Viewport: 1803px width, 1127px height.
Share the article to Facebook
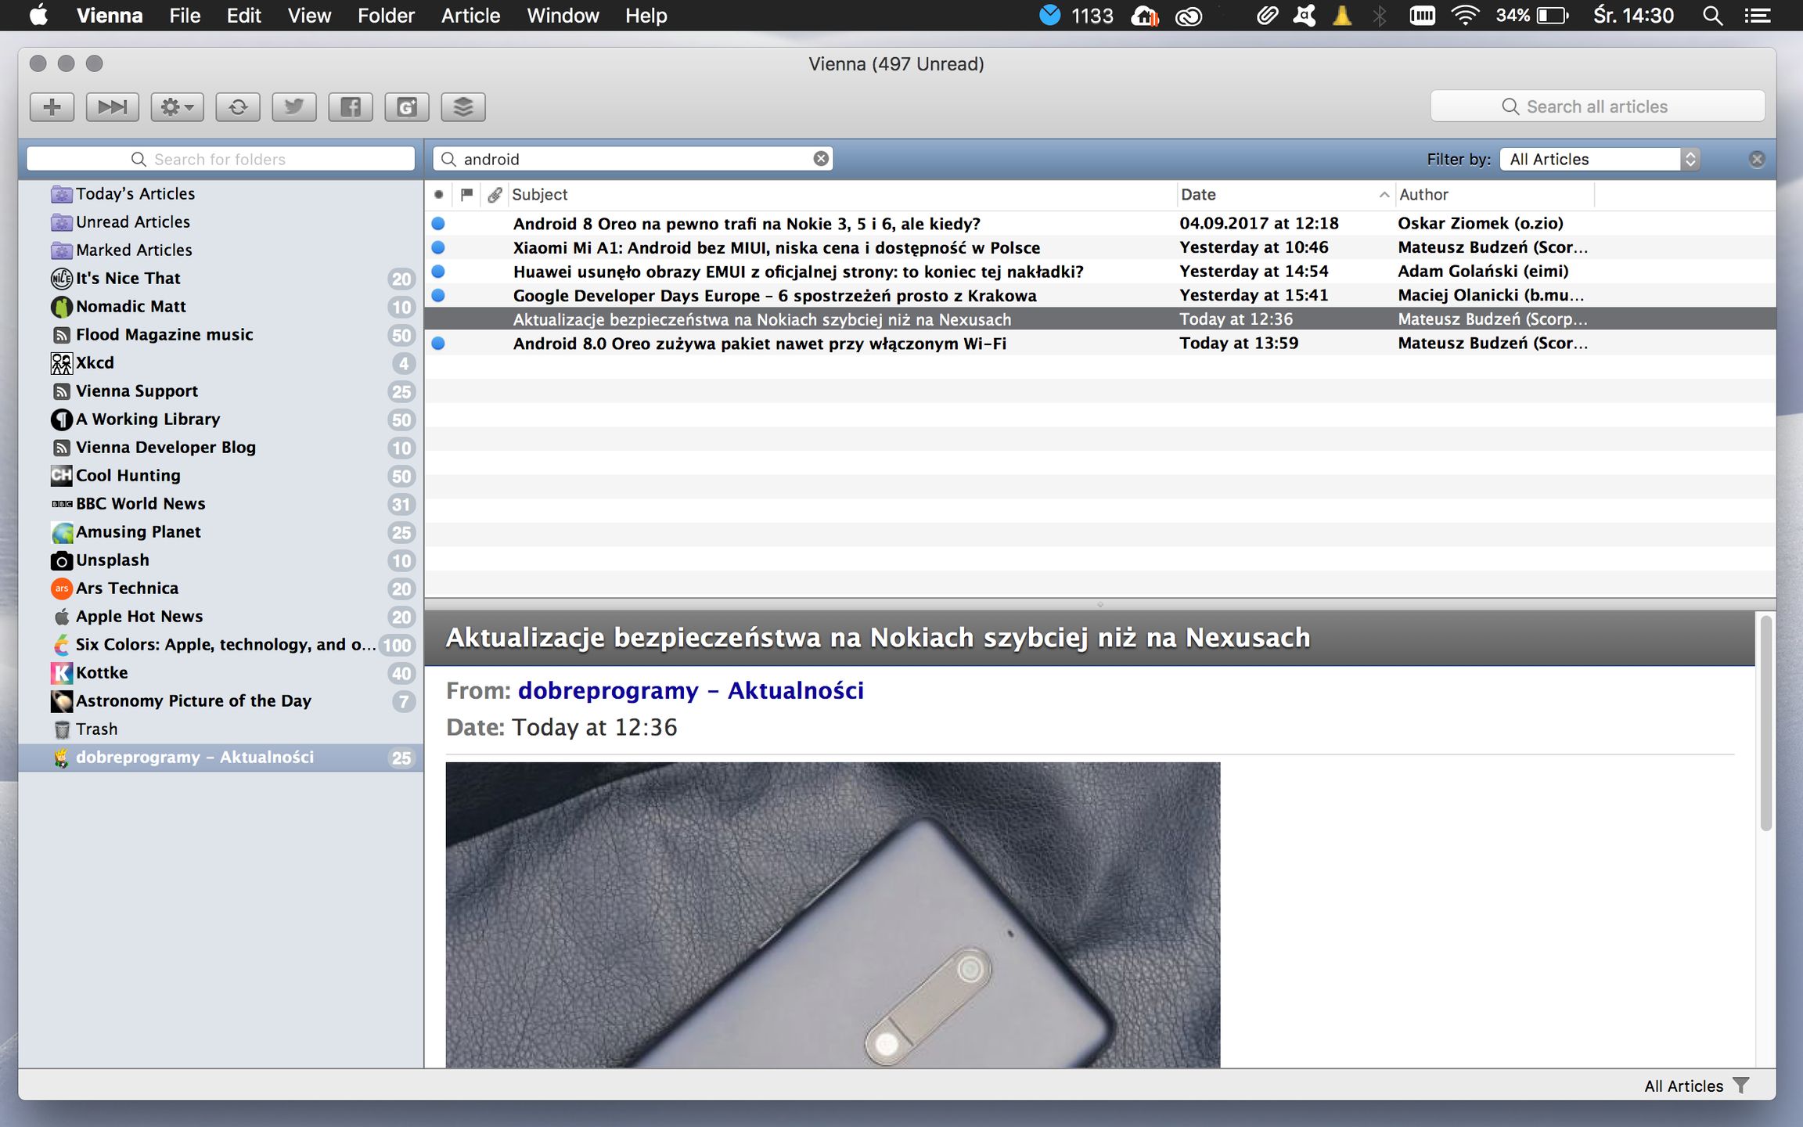click(350, 106)
